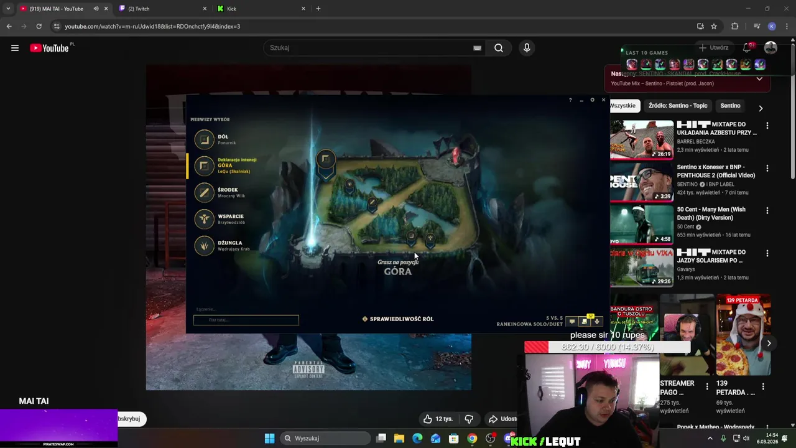Collapse the YouTube Mix playlist panel
This screenshot has height=448, width=796.
point(759,79)
